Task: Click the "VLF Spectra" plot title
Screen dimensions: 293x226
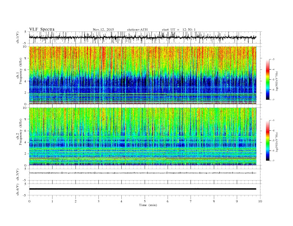Action: 42,29
